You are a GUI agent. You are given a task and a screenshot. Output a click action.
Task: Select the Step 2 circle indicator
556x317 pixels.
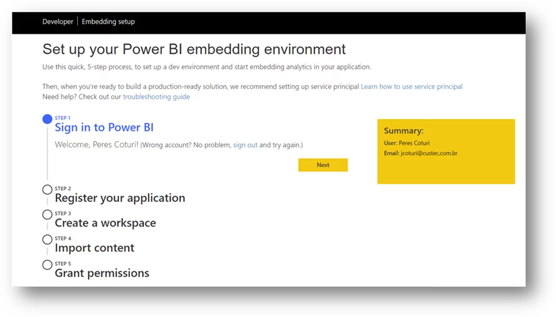click(x=47, y=189)
